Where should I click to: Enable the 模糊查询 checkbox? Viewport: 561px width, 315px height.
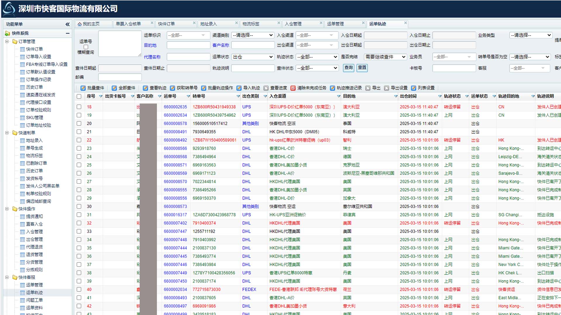pos(86,47)
